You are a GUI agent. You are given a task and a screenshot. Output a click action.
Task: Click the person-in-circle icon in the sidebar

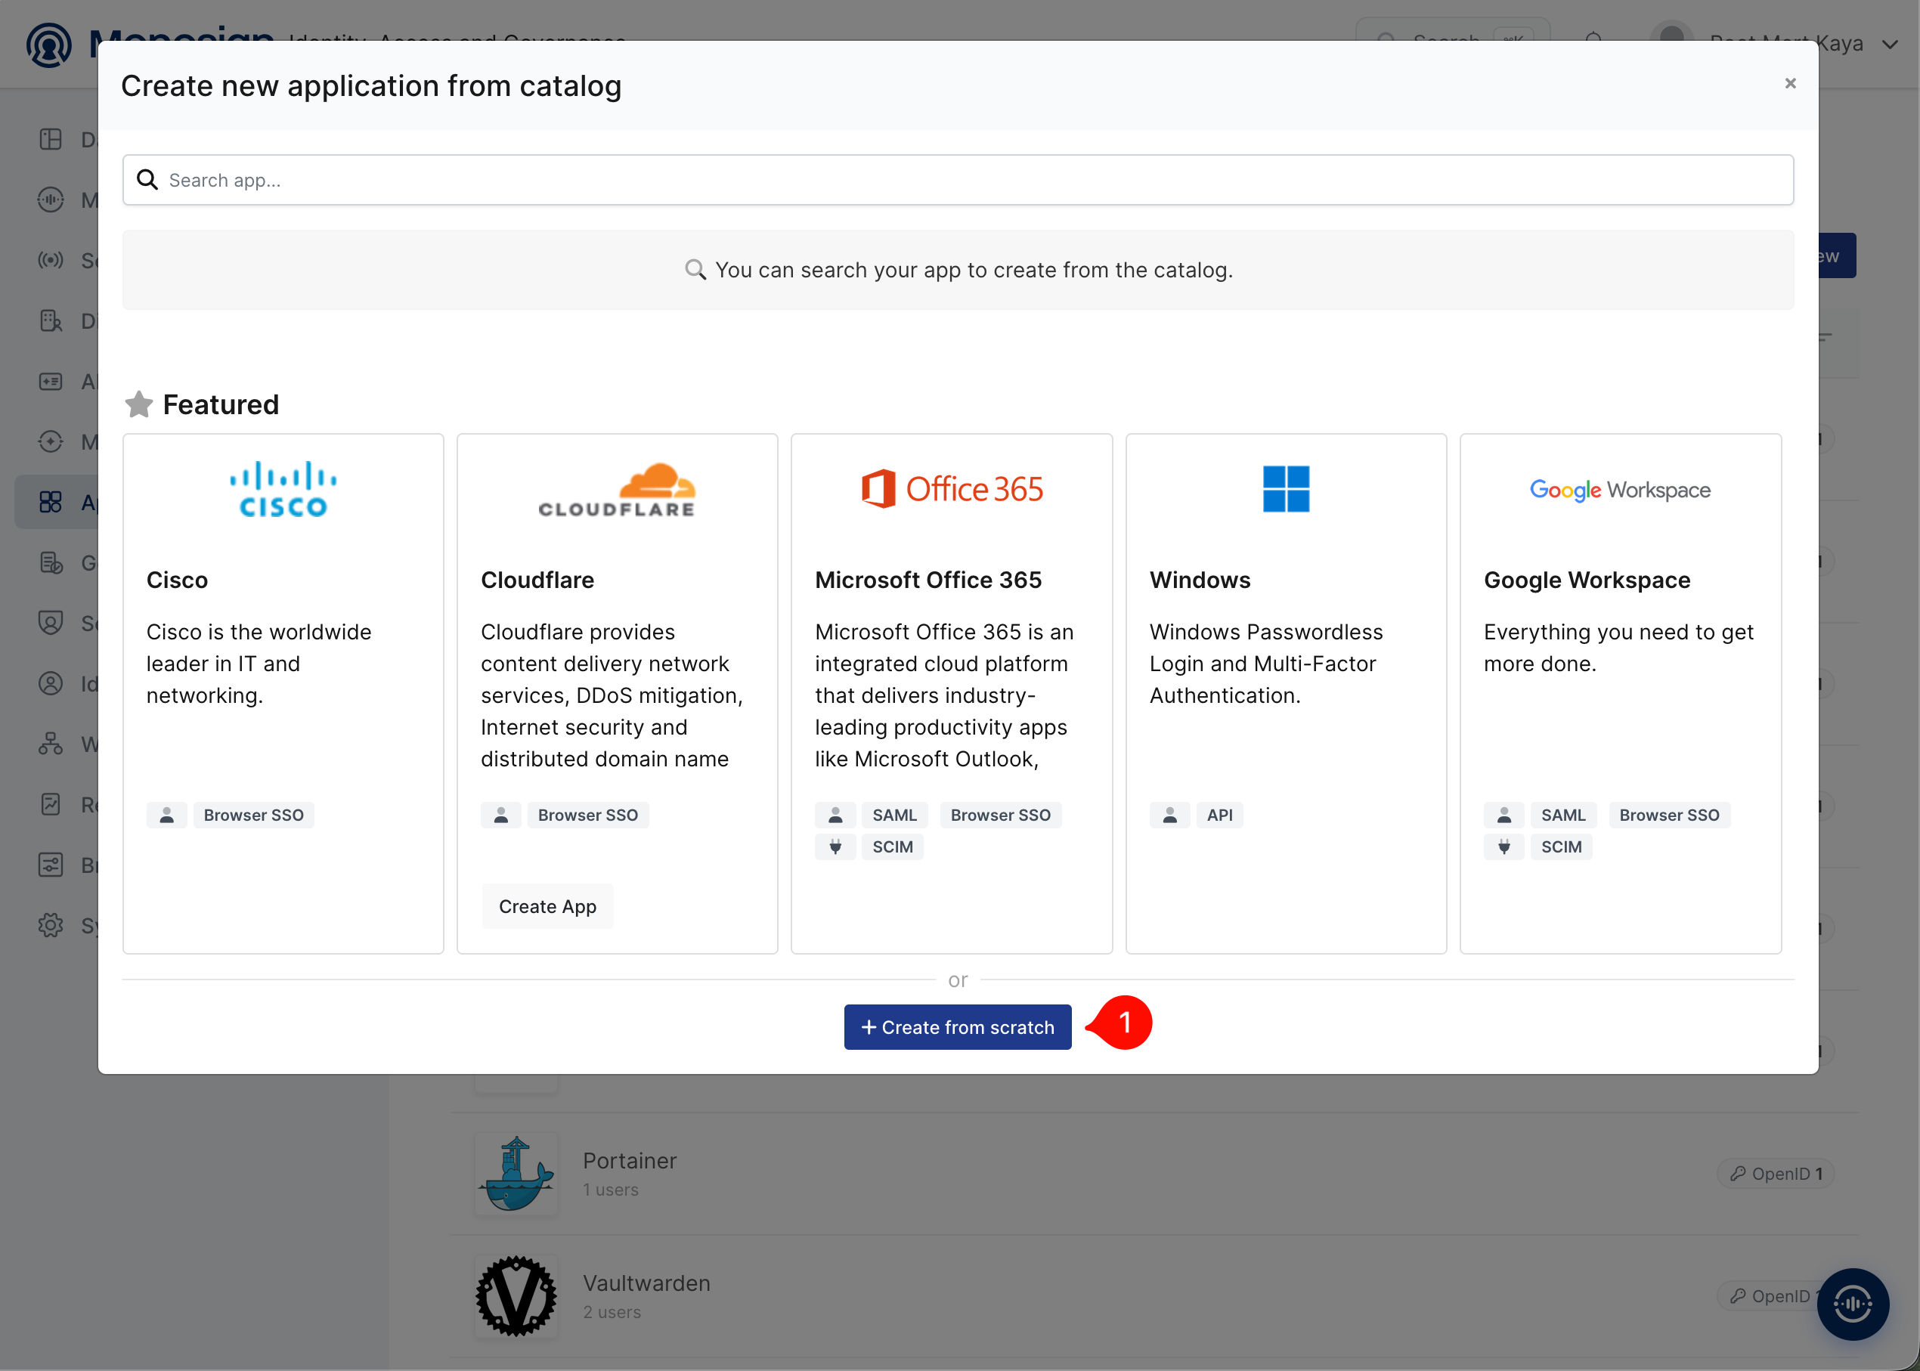pos(51,684)
